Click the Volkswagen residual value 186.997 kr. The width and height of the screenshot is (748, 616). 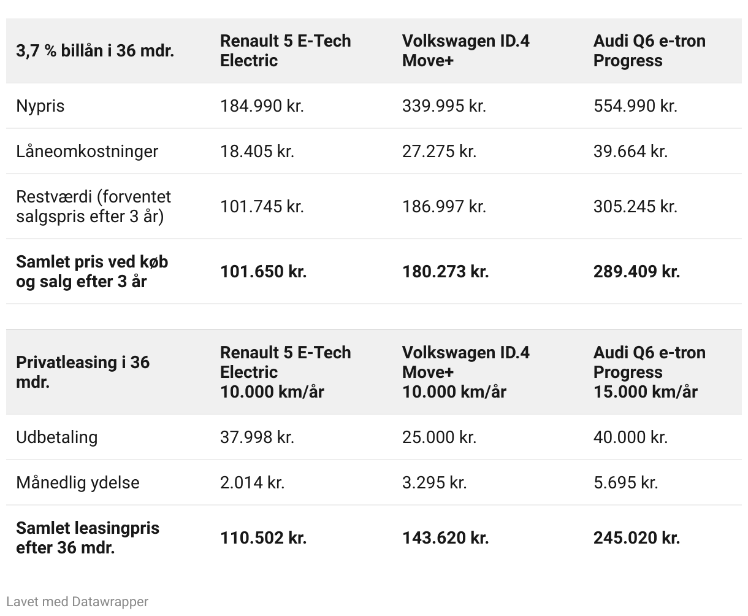(444, 206)
